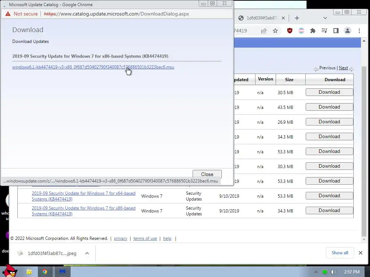Open the uBlock Origin extension icon
Viewport: 370px width, 277px height.
pos(289,31)
